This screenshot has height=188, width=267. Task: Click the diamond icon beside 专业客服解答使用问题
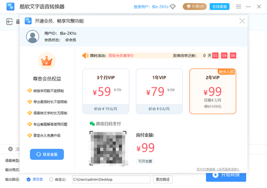pyautogui.click(x=30, y=124)
